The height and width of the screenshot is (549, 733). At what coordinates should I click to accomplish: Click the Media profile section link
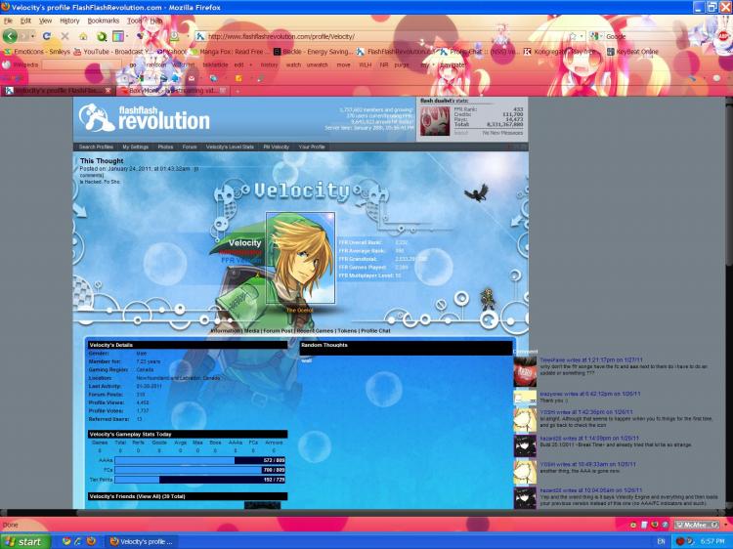[x=252, y=331]
